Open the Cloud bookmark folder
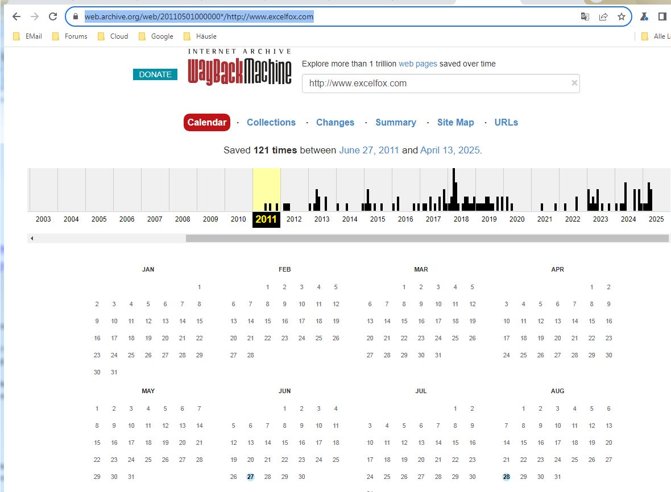This screenshot has width=671, height=492. coord(113,36)
